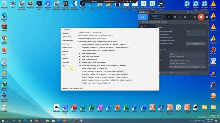Select System tray section in Properties
This screenshot has width=220, height=123.
point(67,37)
